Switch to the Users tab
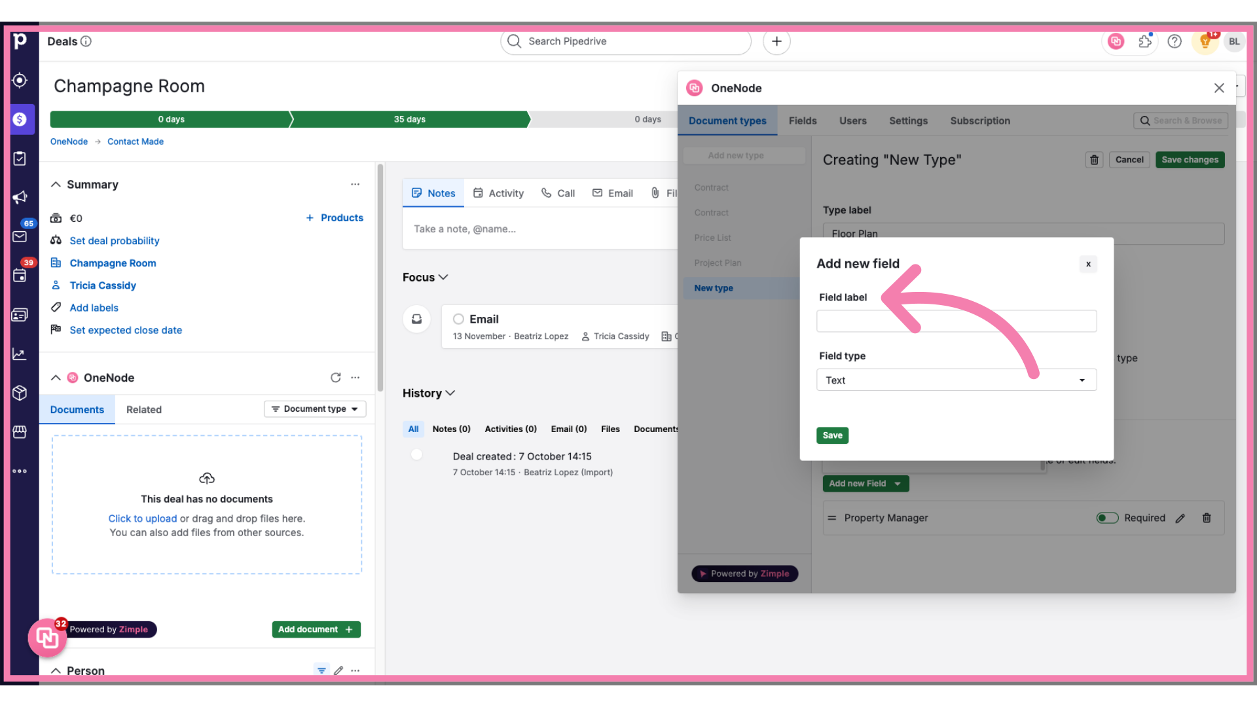The width and height of the screenshot is (1257, 707). (x=853, y=121)
